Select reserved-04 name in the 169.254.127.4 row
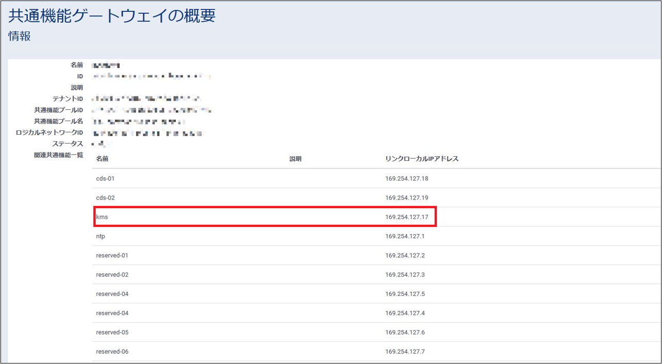This screenshot has height=364, width=662. click(112, 313)
